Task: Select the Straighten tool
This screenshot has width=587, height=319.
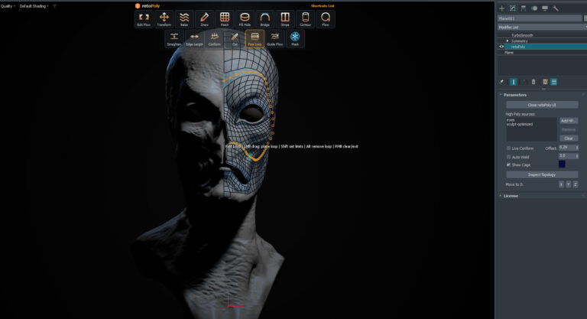Action: click(x=174, y=38)
